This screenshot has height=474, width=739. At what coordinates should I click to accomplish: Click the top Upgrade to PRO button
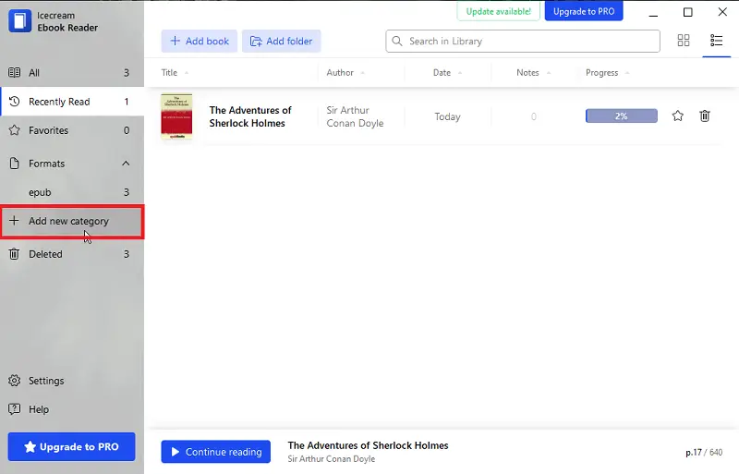pyautogui.click(x=584, y=11)
